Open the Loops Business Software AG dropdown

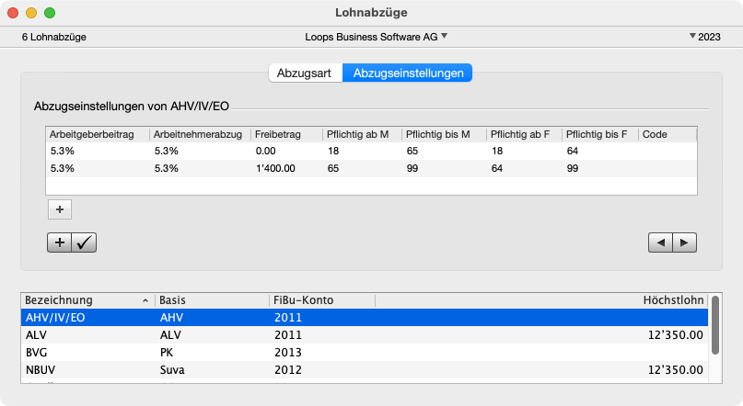click(x=376, y=37)
